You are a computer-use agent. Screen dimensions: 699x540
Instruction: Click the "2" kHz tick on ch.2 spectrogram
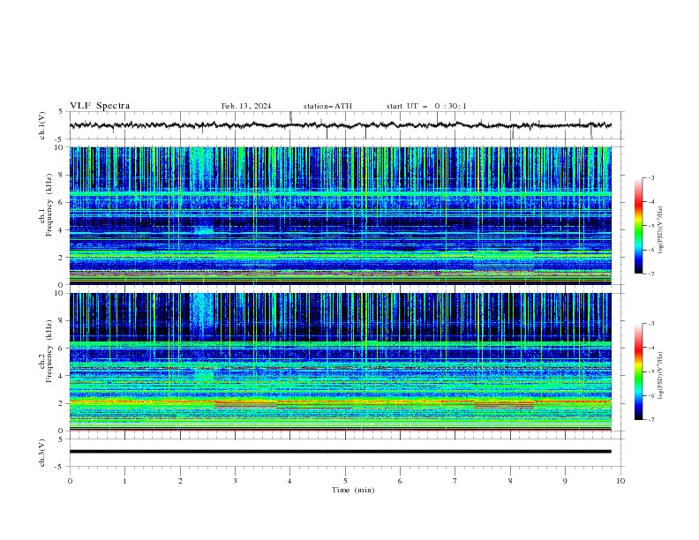pyautogui.click(x=63, y=403)
